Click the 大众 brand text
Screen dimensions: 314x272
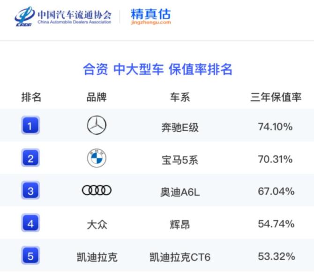pos(97,224)
